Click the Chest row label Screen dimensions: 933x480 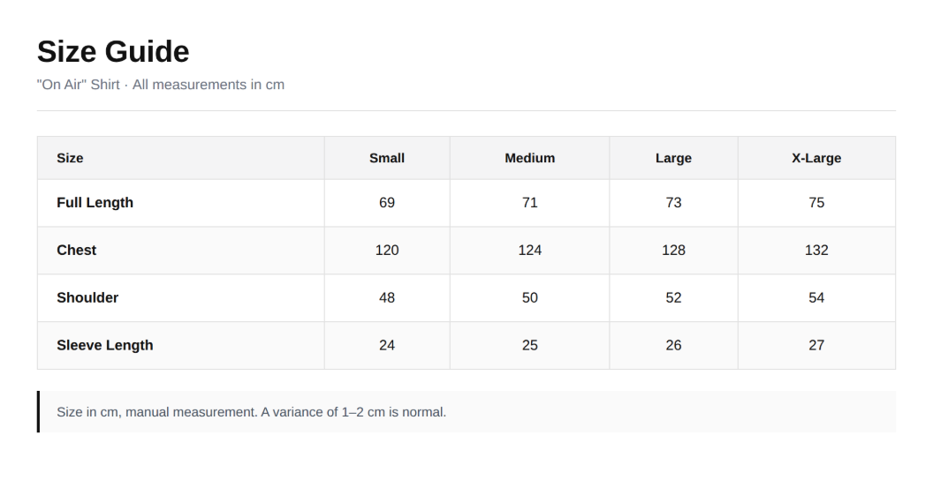76,250
